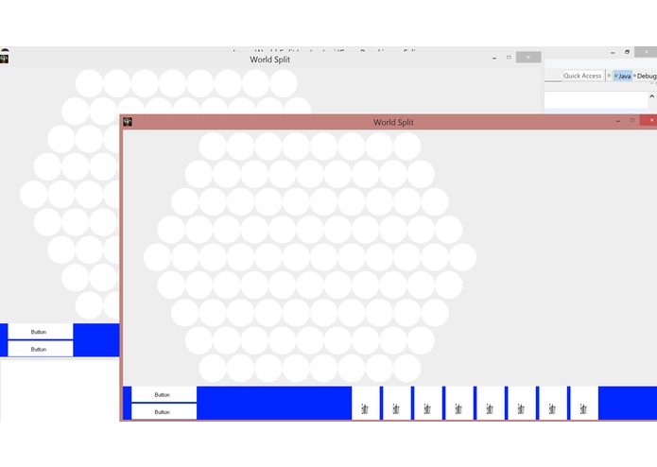
Task: Select first circle of top row, back window
Action: pos(89,83)
